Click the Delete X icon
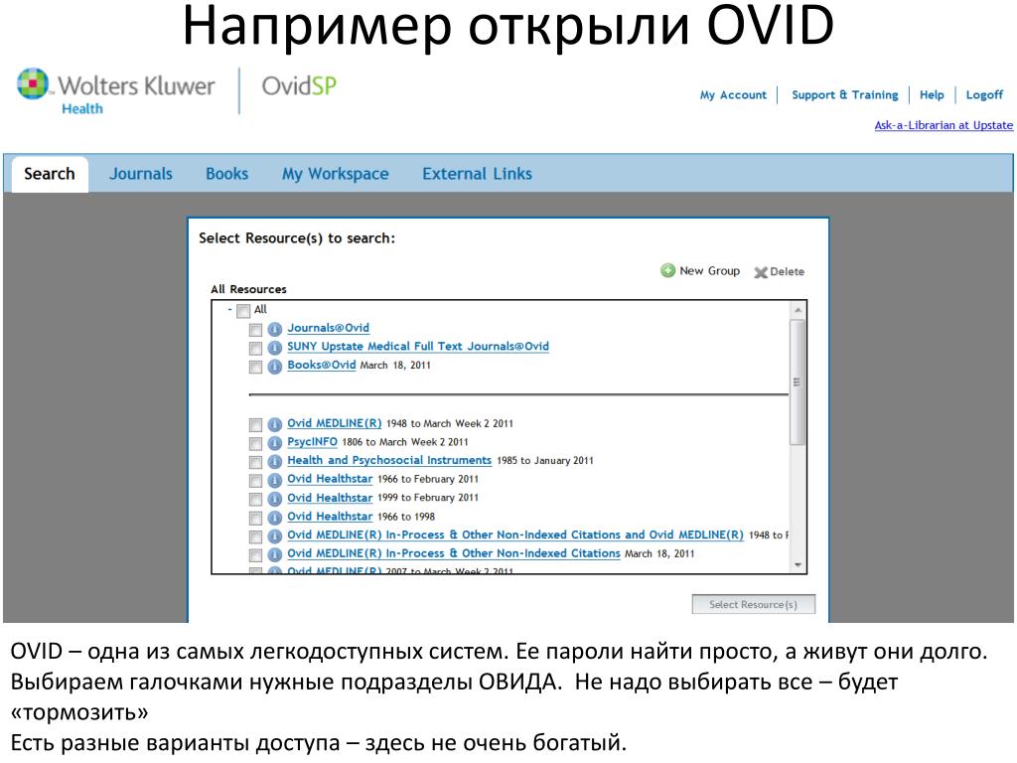 pyautogui.click(x=760, y=272)
